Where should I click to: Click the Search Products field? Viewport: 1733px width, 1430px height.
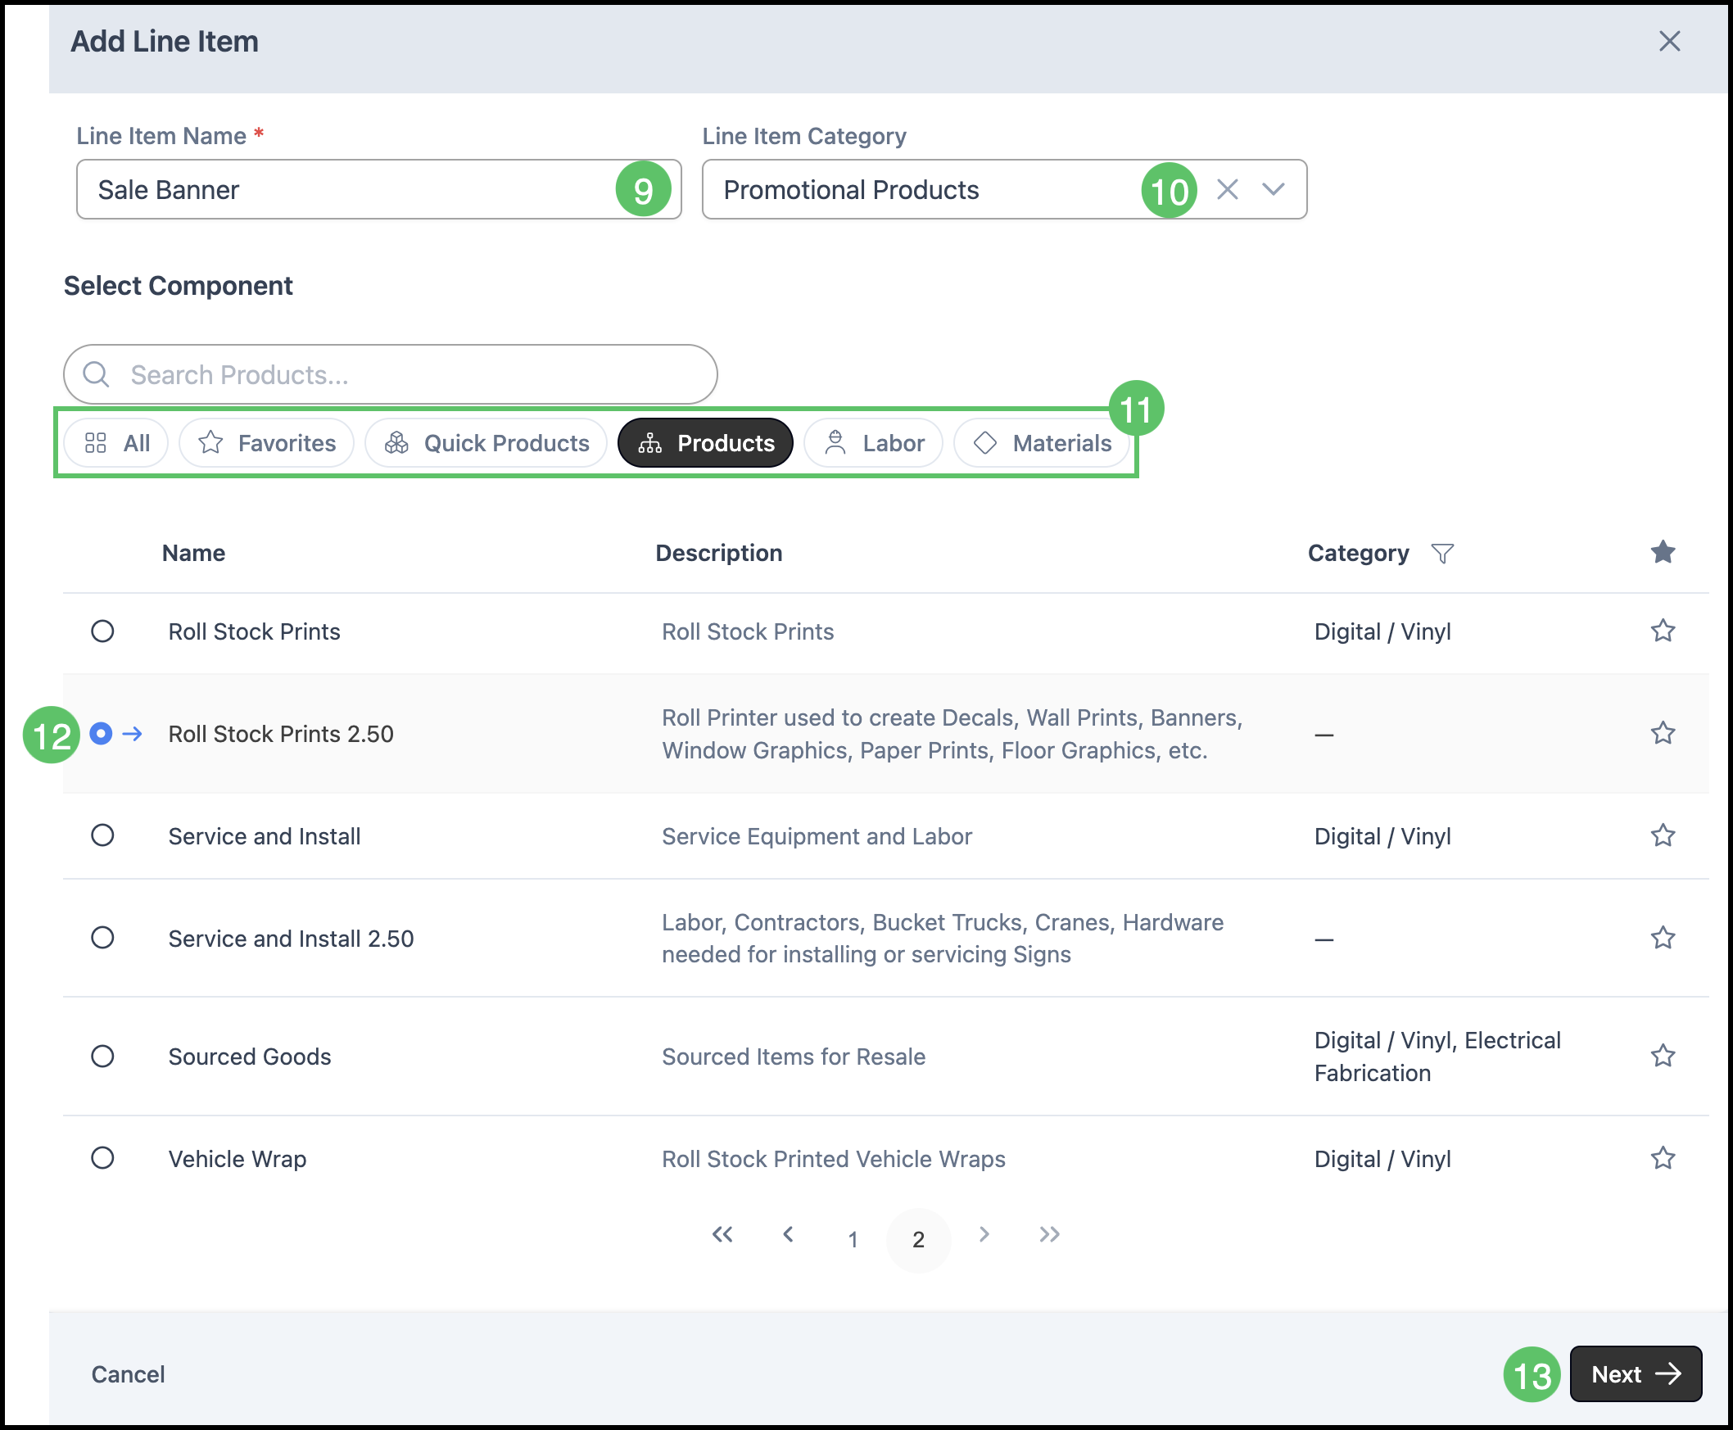391,375
